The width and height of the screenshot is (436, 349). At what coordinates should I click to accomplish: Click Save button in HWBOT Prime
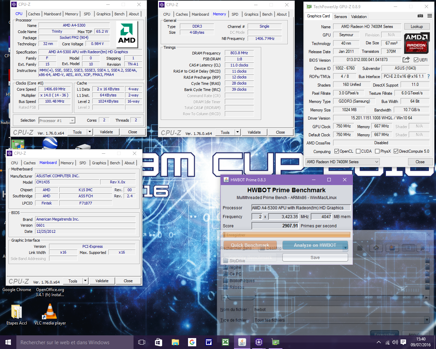point(315,258)
